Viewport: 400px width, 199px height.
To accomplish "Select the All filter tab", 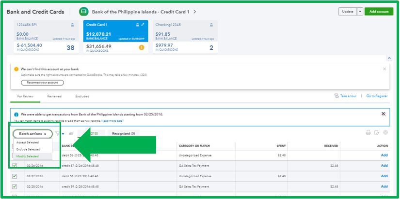I will click(71, 133).
